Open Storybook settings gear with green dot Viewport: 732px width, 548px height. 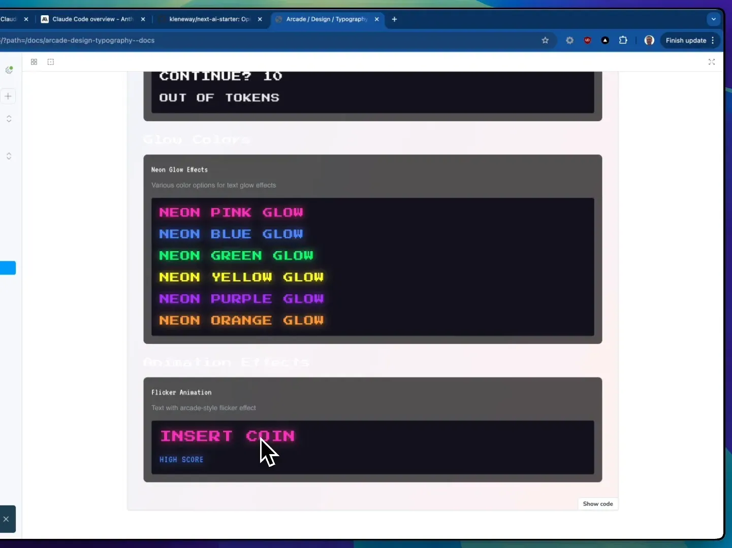(x=9, y=70)
